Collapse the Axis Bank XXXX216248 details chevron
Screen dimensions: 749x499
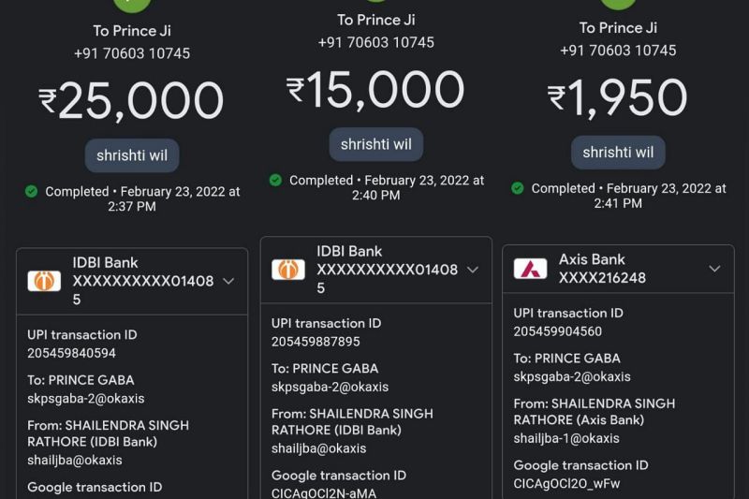click(x=714, y=269)
